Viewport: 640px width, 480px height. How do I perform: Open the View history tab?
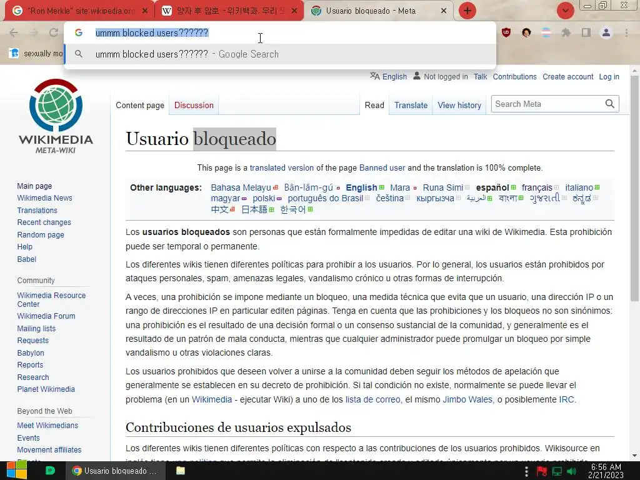[x=459, y=105]
